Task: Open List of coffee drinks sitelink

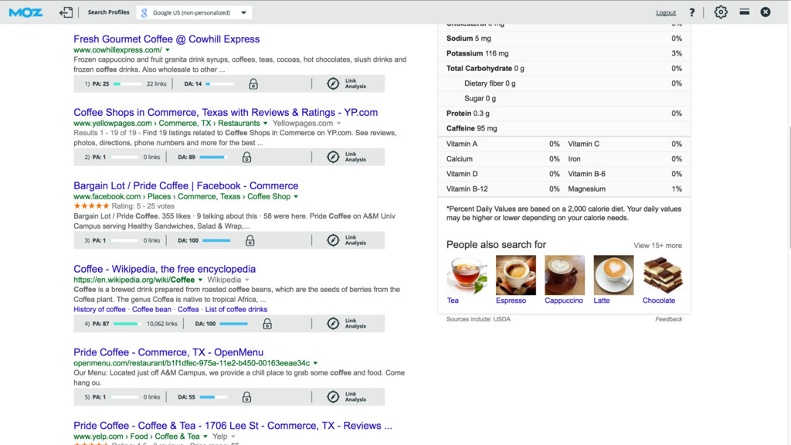Action: pyautogui.click(x=236, y=309)
